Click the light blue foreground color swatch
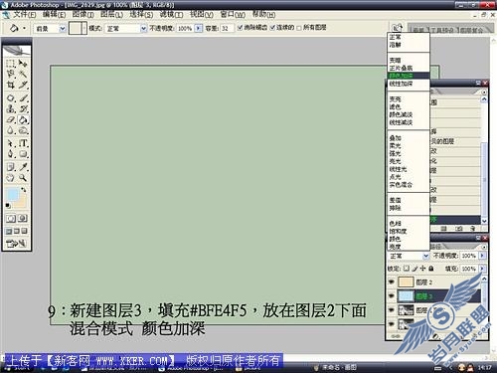The width and height of the screenshot is (497, 373). pos(13,194)
